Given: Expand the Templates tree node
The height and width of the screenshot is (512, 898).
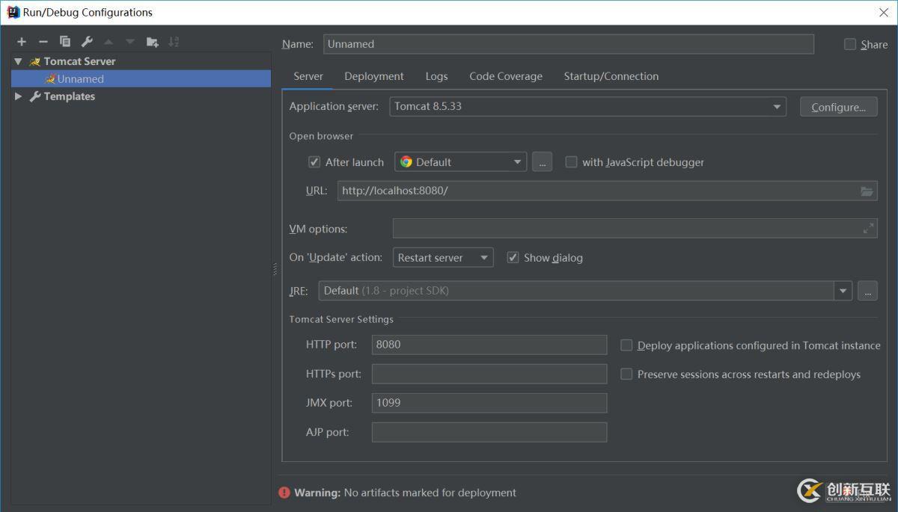Looking at the screenshot, I should point(18,96).
